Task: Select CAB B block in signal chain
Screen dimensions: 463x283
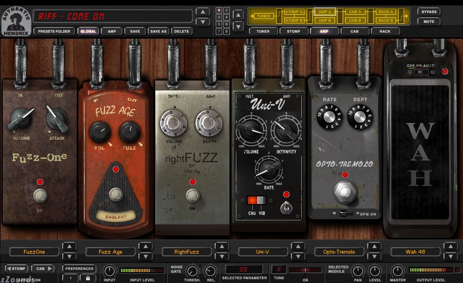Action: [355, 20]
